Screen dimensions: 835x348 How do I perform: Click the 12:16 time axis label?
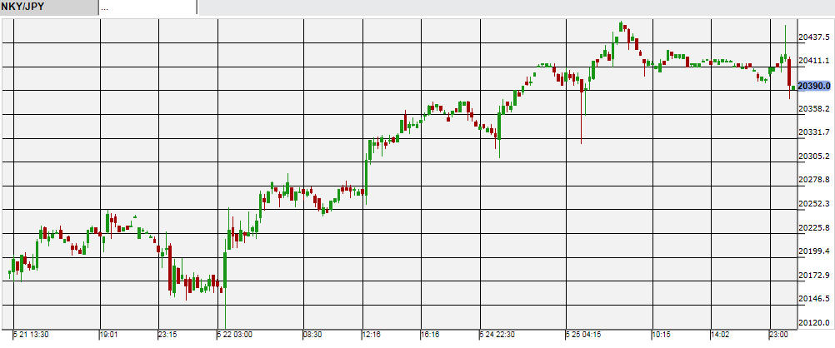(x=370, y=335)
